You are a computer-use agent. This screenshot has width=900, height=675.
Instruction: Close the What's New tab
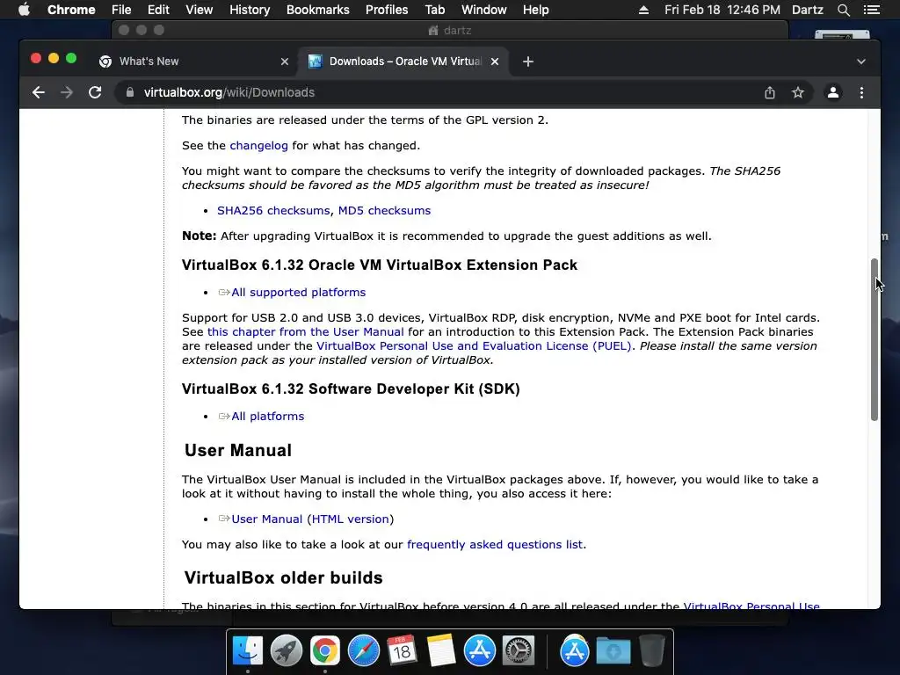[x=285, y=62]
